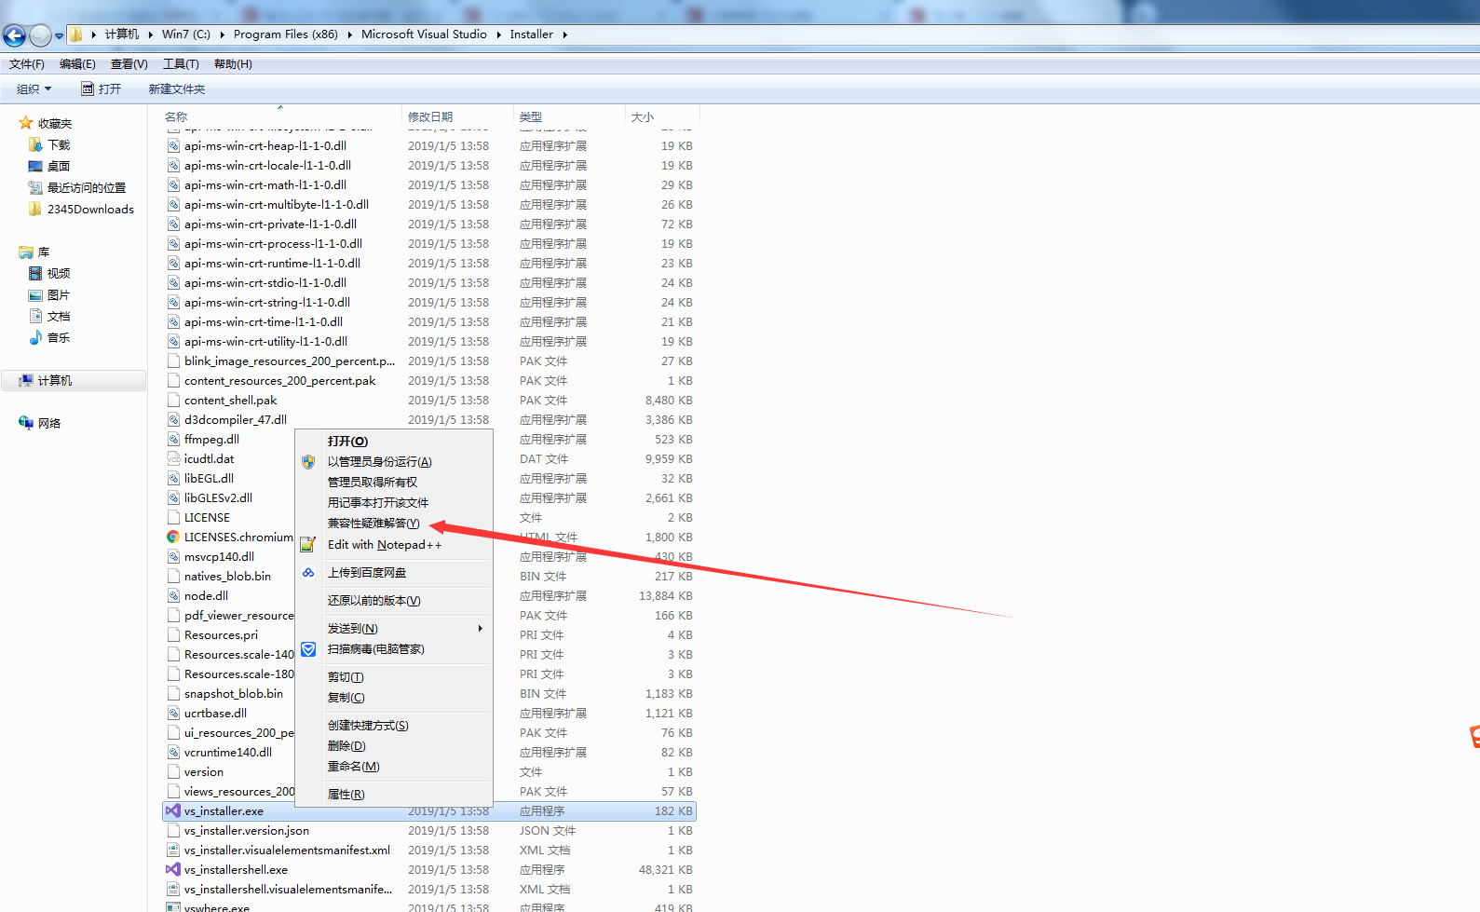Sort files by 修改日期 column header
The width and height of the screenshot is (1480, 912).
pos(430,117)
